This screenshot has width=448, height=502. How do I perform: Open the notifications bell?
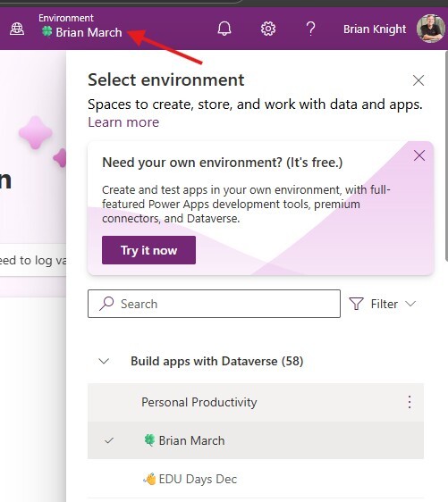pos(224,29)
